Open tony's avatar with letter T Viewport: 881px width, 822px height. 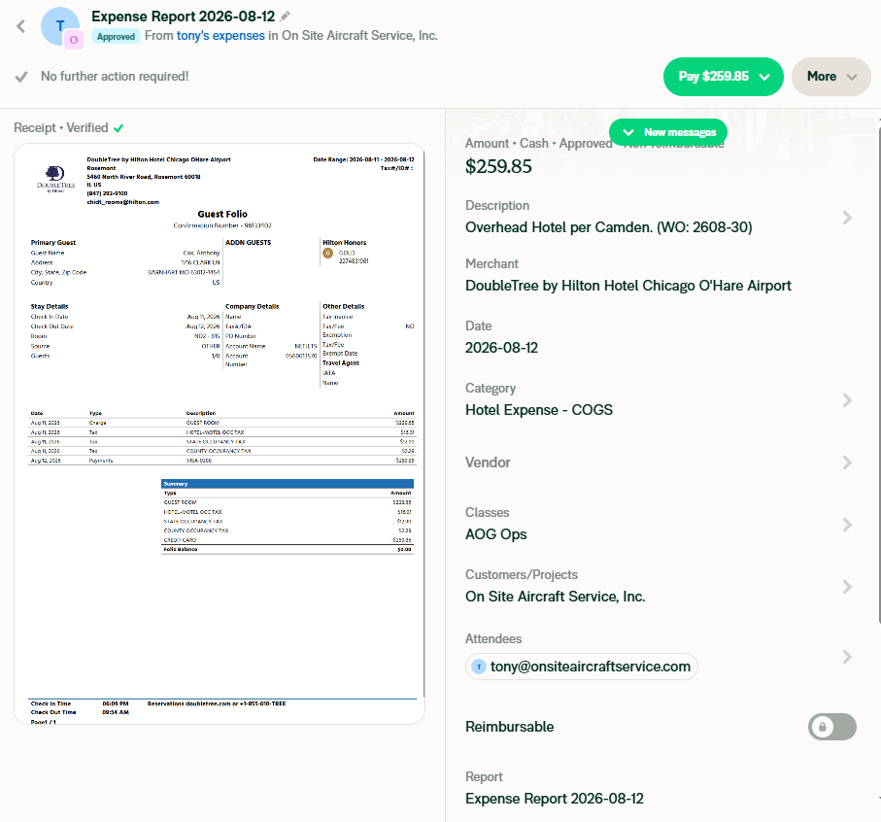59,26
